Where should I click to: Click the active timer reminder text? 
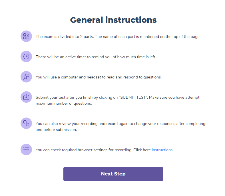tap(96, 57)
